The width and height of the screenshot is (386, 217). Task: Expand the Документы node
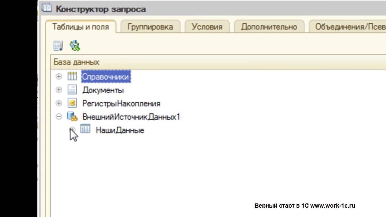tap(59, 90)
